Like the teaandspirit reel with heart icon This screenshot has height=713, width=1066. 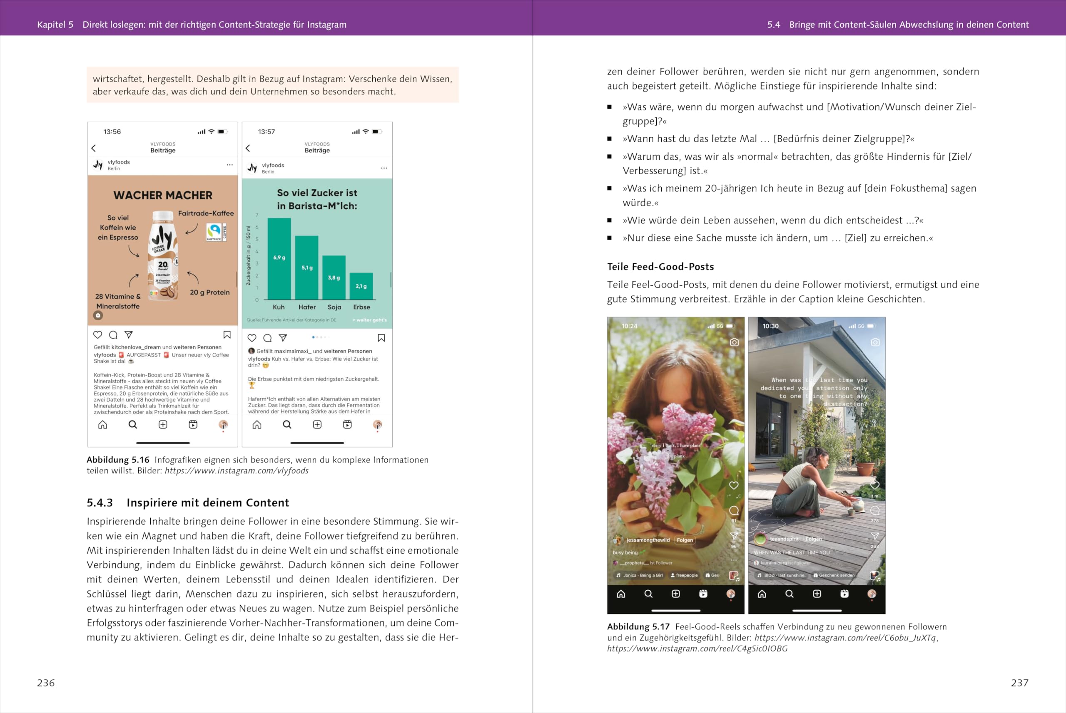coord(875,485)
